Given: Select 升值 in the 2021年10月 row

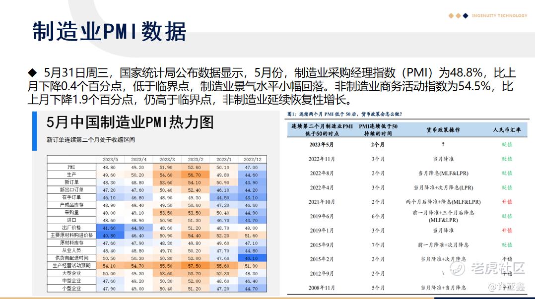Looking at the screenshot, I should coord(507,202).
